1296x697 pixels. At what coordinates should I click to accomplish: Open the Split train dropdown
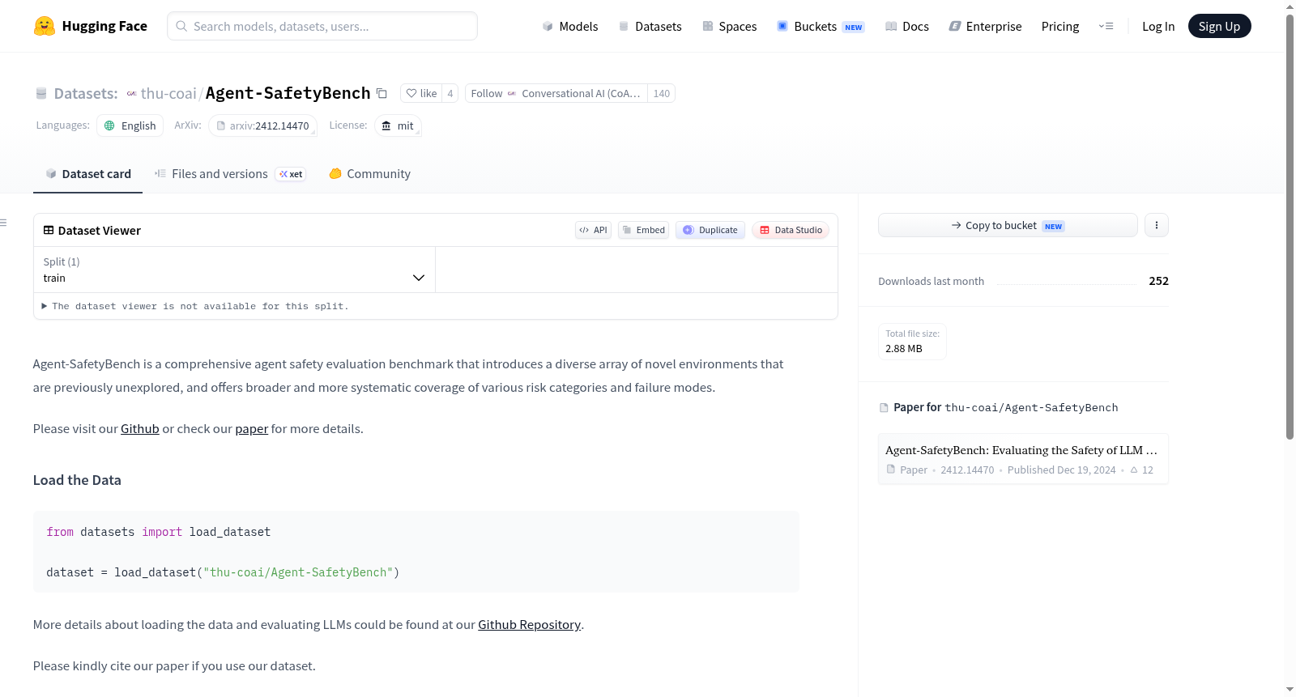point(234,270)
